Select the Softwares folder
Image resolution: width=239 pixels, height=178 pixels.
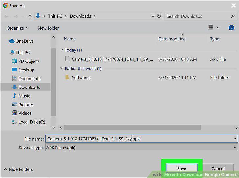point(81,78)
